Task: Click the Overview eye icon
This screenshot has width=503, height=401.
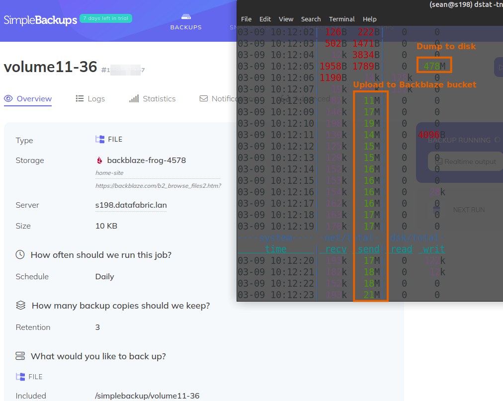Action: coord(8,98)
